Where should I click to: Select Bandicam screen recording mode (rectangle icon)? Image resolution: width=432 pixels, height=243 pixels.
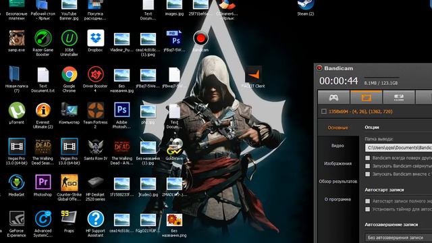366,97
